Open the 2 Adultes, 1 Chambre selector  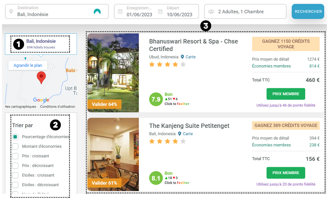pos(245,11)
